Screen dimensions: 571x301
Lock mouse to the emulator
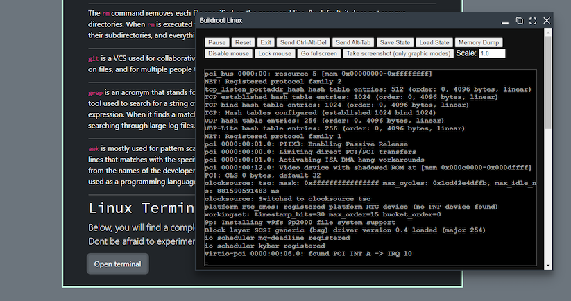275,53
